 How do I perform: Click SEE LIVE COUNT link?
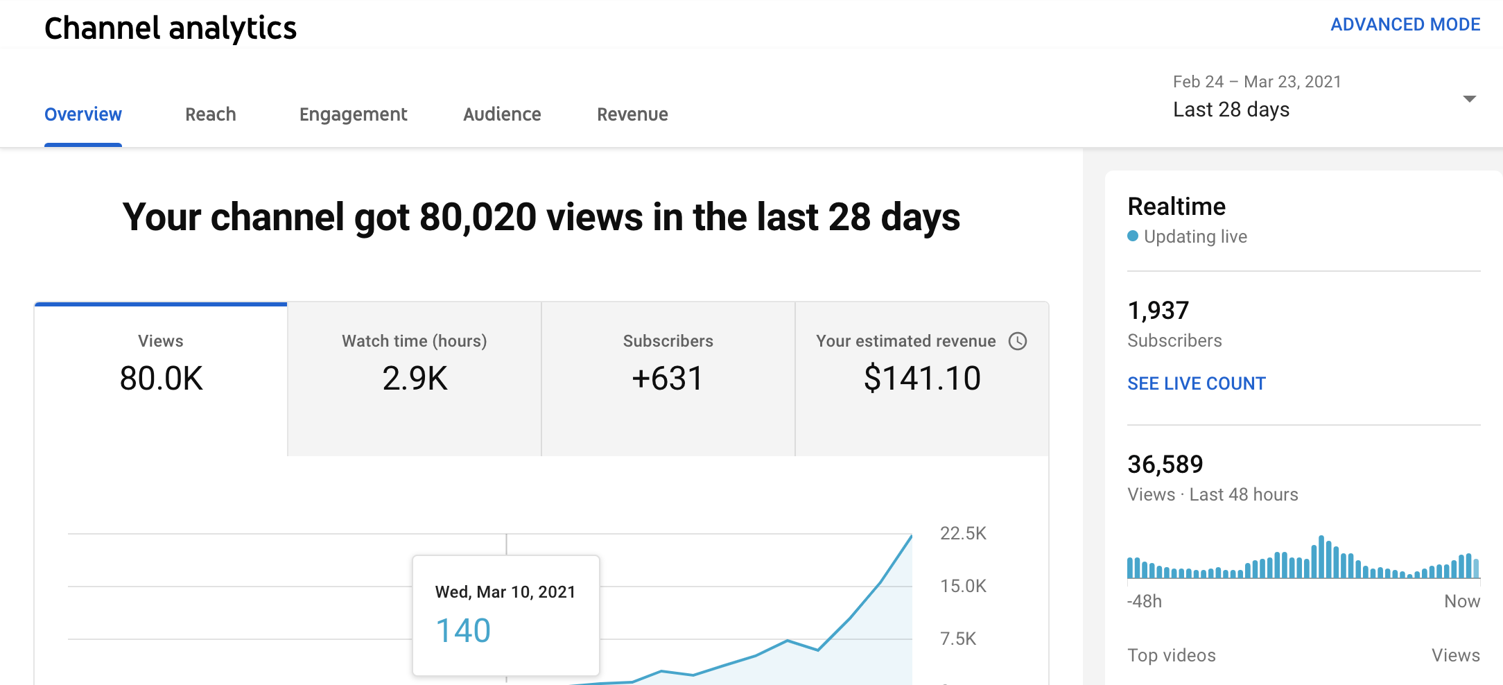[x=1197, y=383]
